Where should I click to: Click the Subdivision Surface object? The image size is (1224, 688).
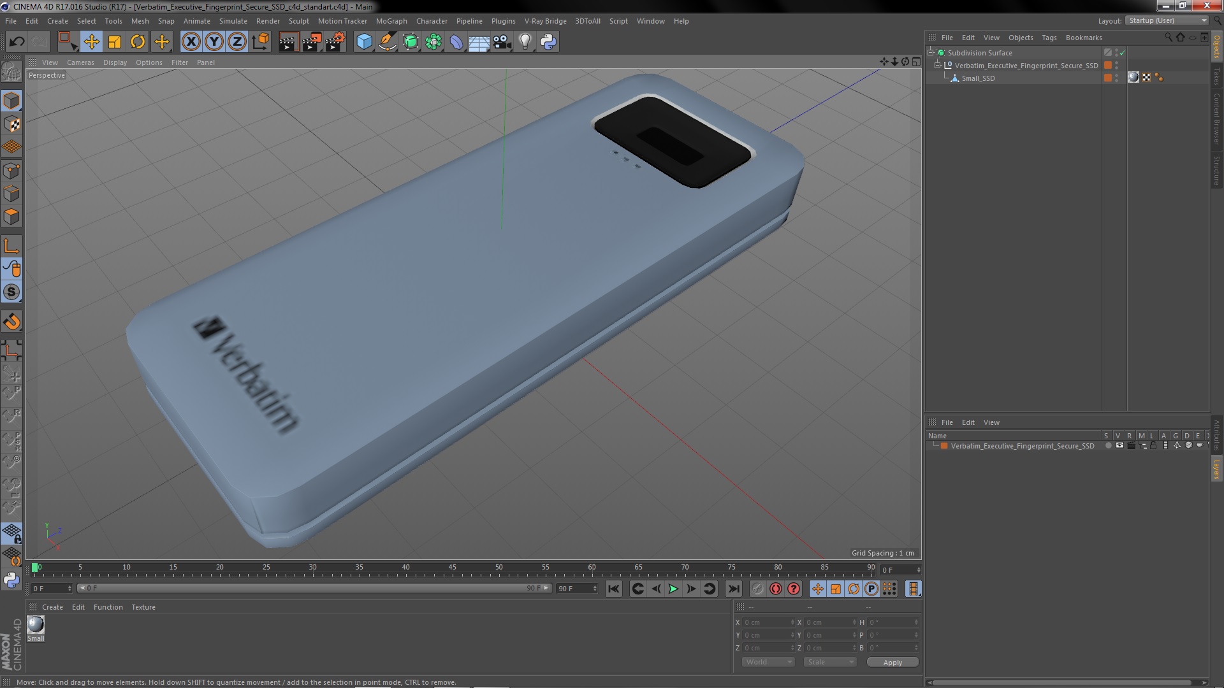coord(979,52)
